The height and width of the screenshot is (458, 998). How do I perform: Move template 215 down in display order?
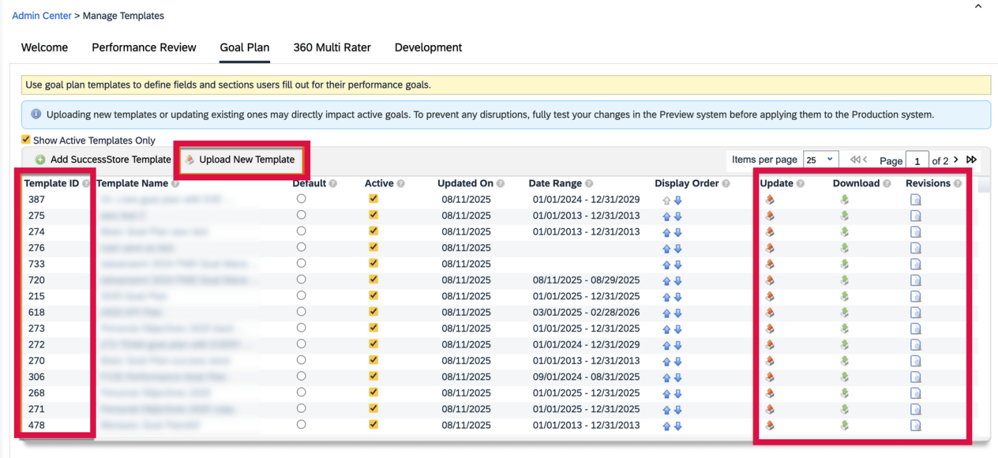[x=678, y=296]
